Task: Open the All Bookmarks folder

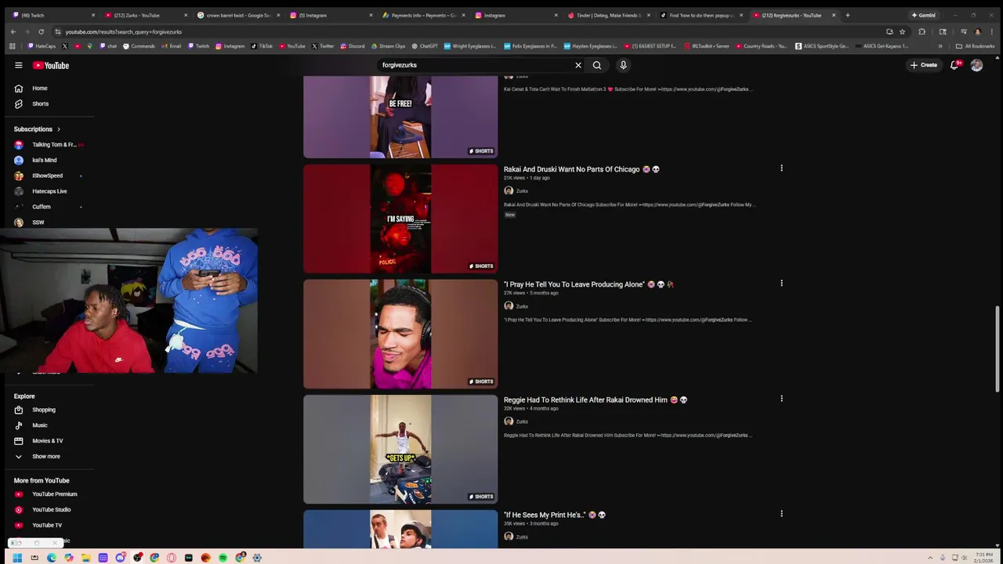Action: (975, 46)
